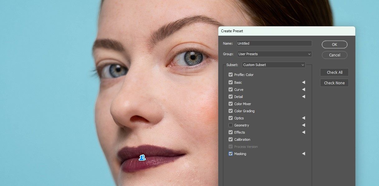The width and height of the screenshot is (379, 186).
Task: Click OK to create the preset
Action: (x=334, y=44)
